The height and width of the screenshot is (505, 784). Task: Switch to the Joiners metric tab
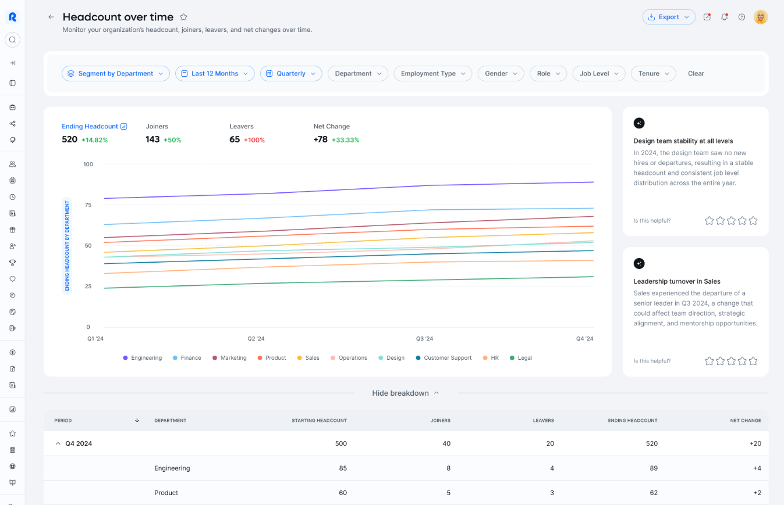157,132
